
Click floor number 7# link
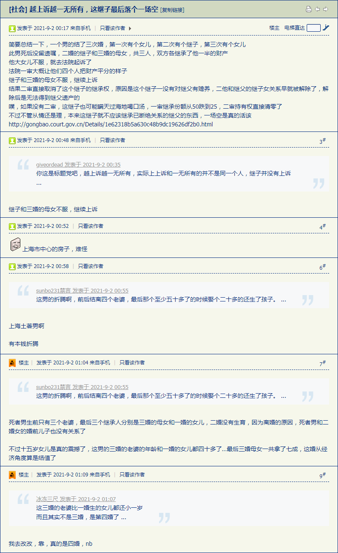coord(322,364)
